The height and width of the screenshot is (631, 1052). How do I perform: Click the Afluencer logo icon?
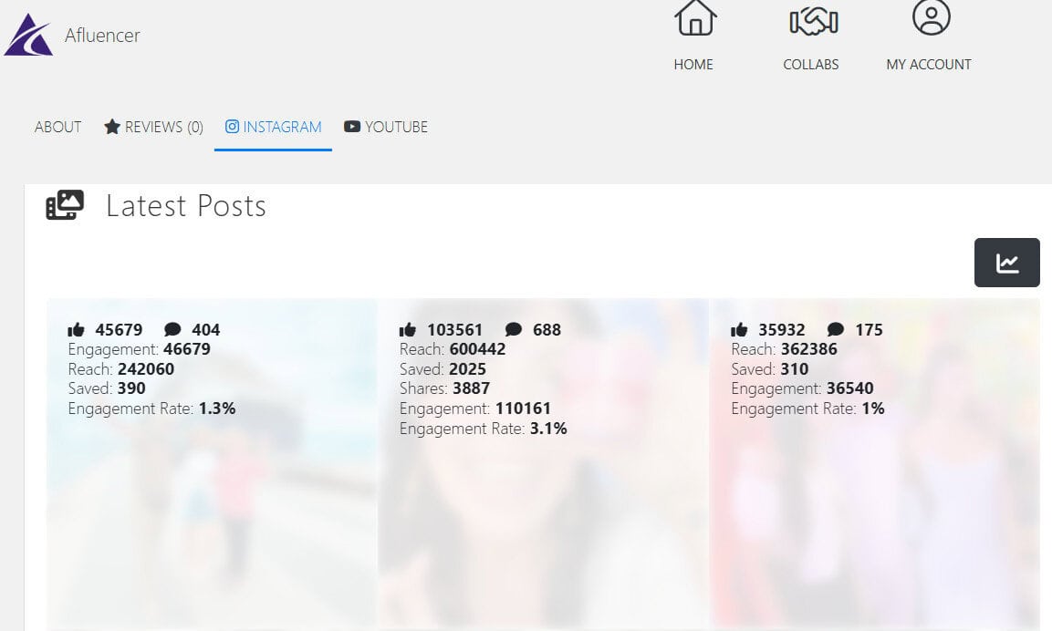(28, 36)
